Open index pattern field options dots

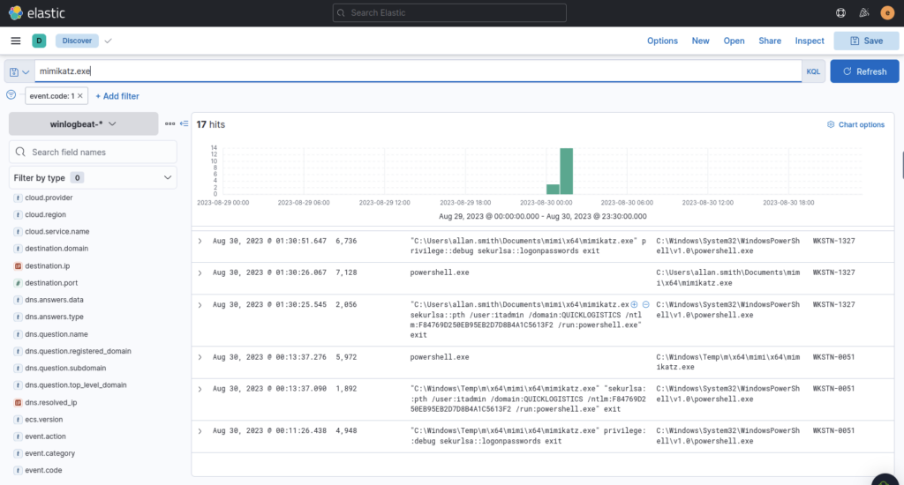tap(169, 123)
